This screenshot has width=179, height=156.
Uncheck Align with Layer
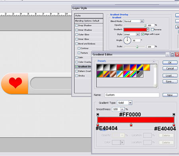[143, 34]
